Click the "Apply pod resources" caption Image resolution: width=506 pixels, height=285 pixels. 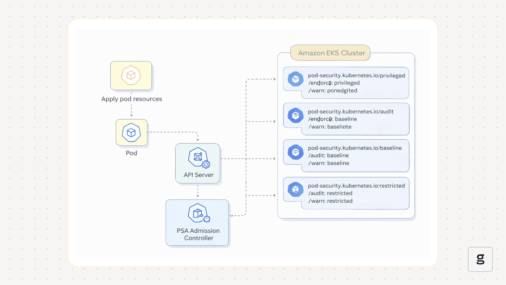pyautogui.click(x=132, y=99)
